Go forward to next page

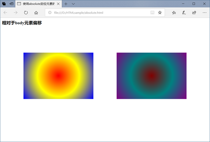click(x=16, y=13)
